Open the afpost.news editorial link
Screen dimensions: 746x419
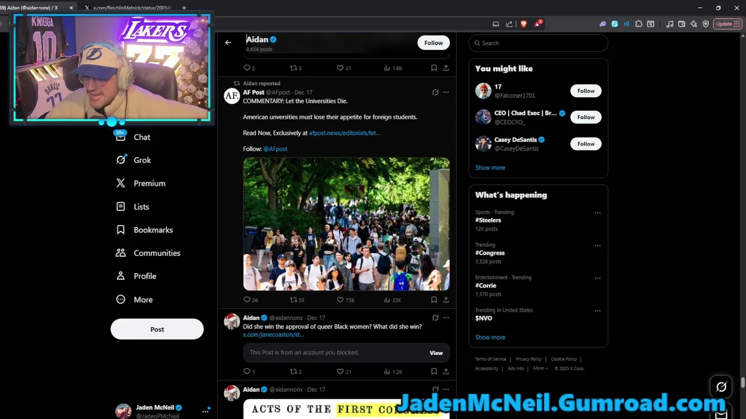[x=344, y=133]
